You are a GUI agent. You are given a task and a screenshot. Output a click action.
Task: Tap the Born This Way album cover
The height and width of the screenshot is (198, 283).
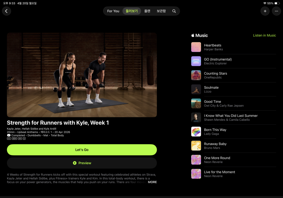point(196,132)
